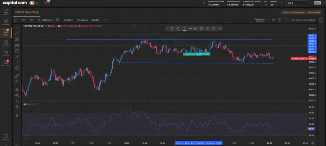Open more options in floating toolbar
326x146 pixels.
tap(220, 29)
